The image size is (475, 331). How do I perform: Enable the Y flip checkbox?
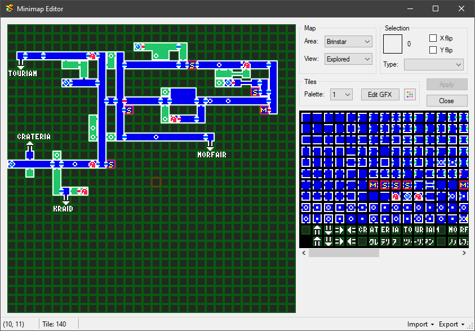point(433,50)
